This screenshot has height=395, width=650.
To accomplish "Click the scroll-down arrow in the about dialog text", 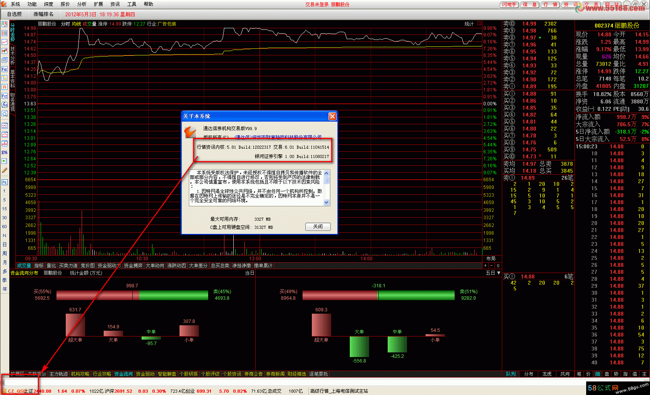I will 327,203.
